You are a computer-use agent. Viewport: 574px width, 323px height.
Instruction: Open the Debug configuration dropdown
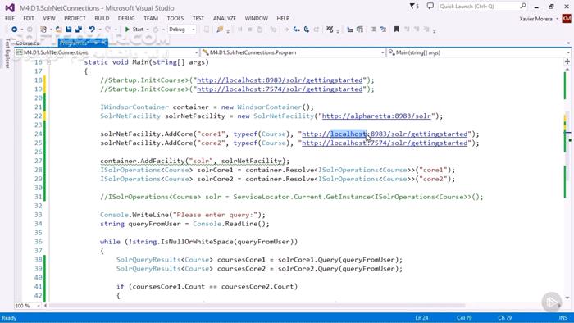[182, 30]
